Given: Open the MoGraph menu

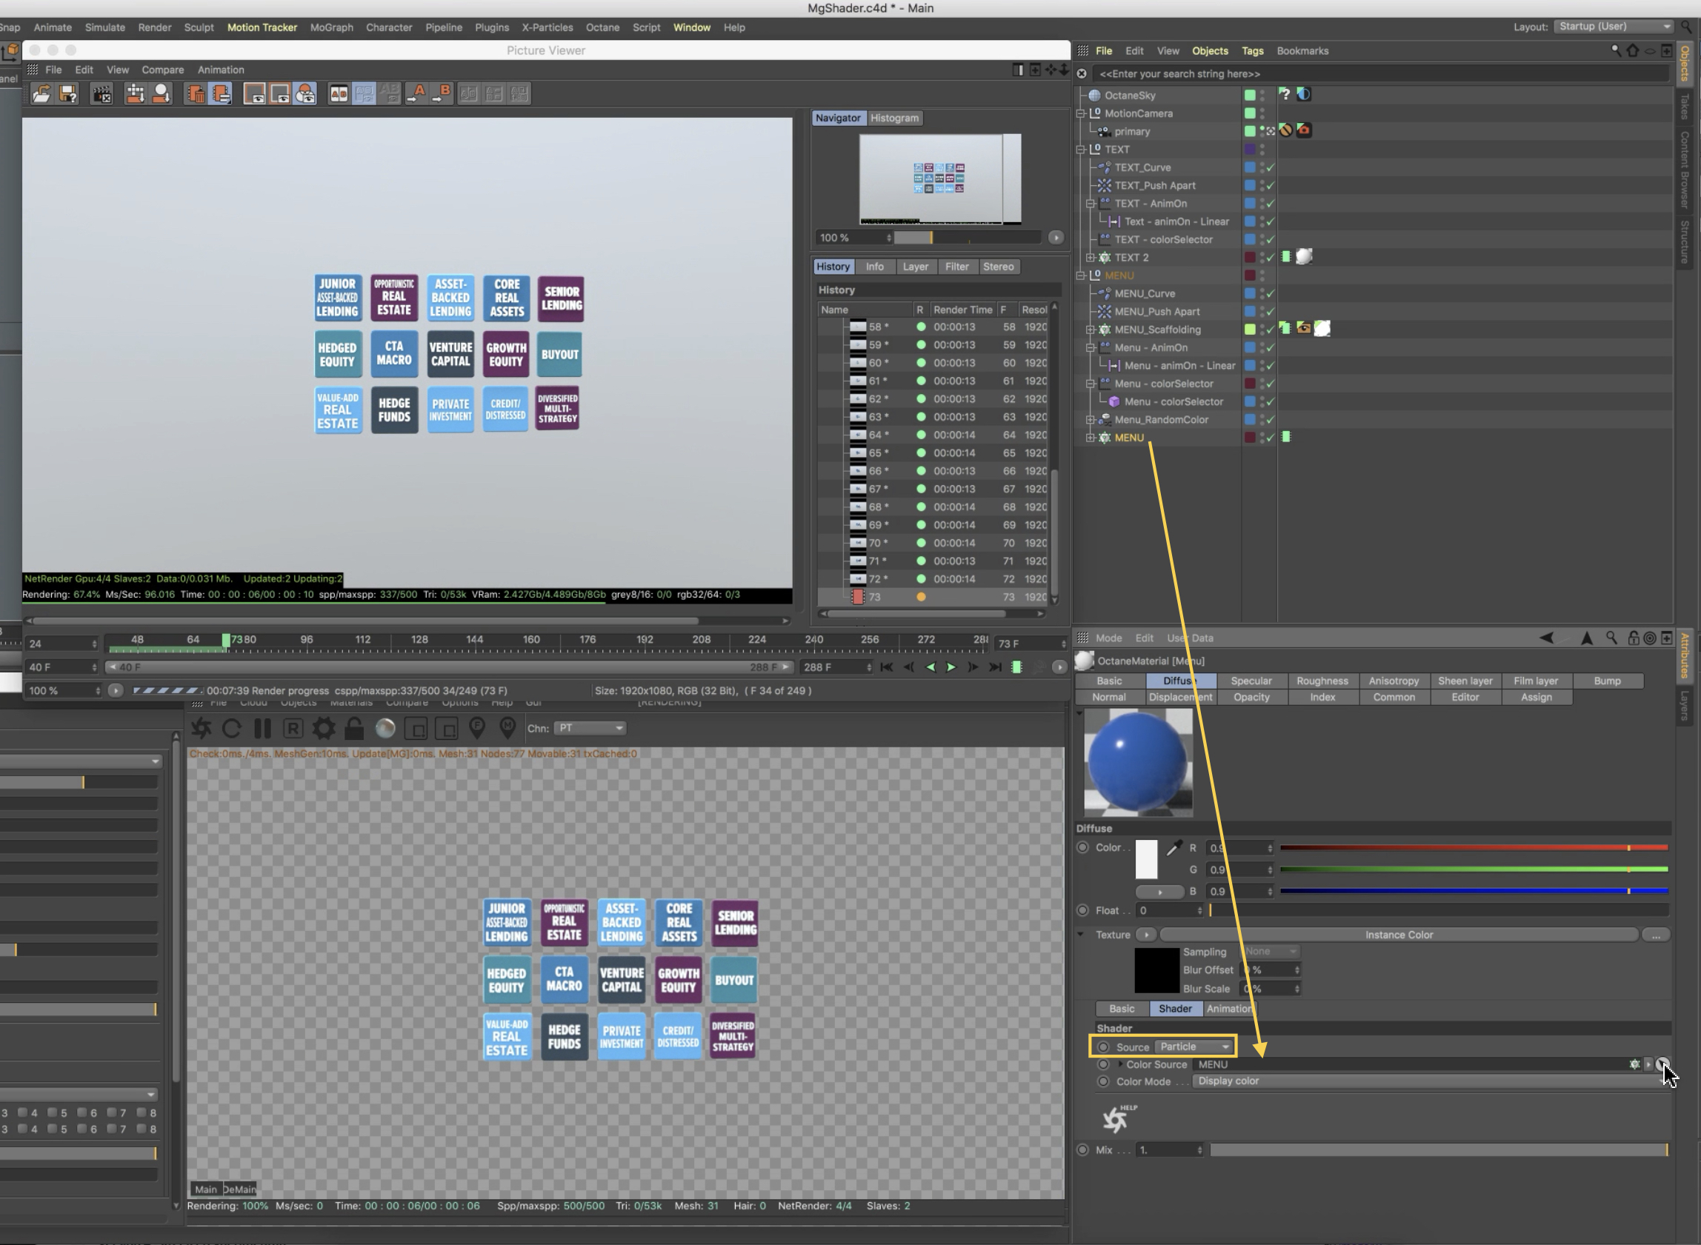Looking at the screenshot, I should pos(331,27).
